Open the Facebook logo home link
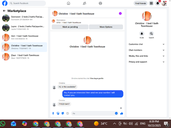The image size is (171, 128). (x=5, y=3)
